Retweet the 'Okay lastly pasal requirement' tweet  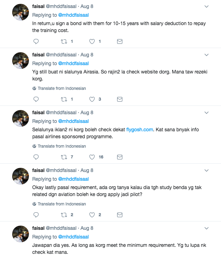coord(64,215)
